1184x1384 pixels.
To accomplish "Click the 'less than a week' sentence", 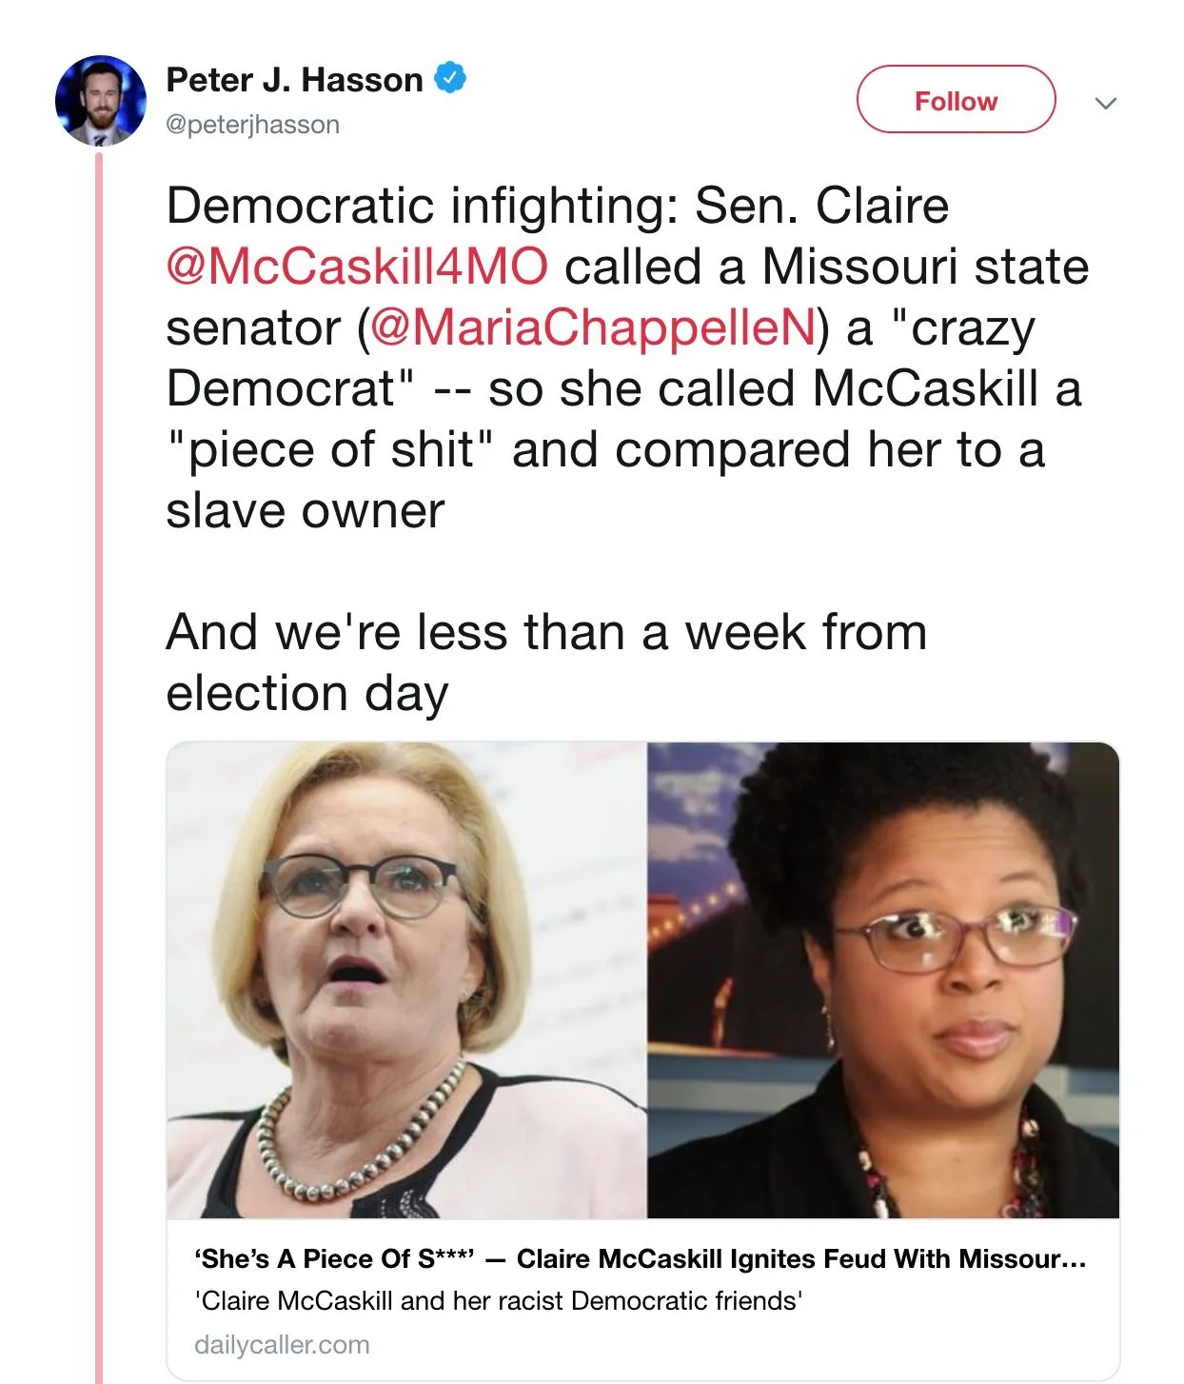I will 546,632.
